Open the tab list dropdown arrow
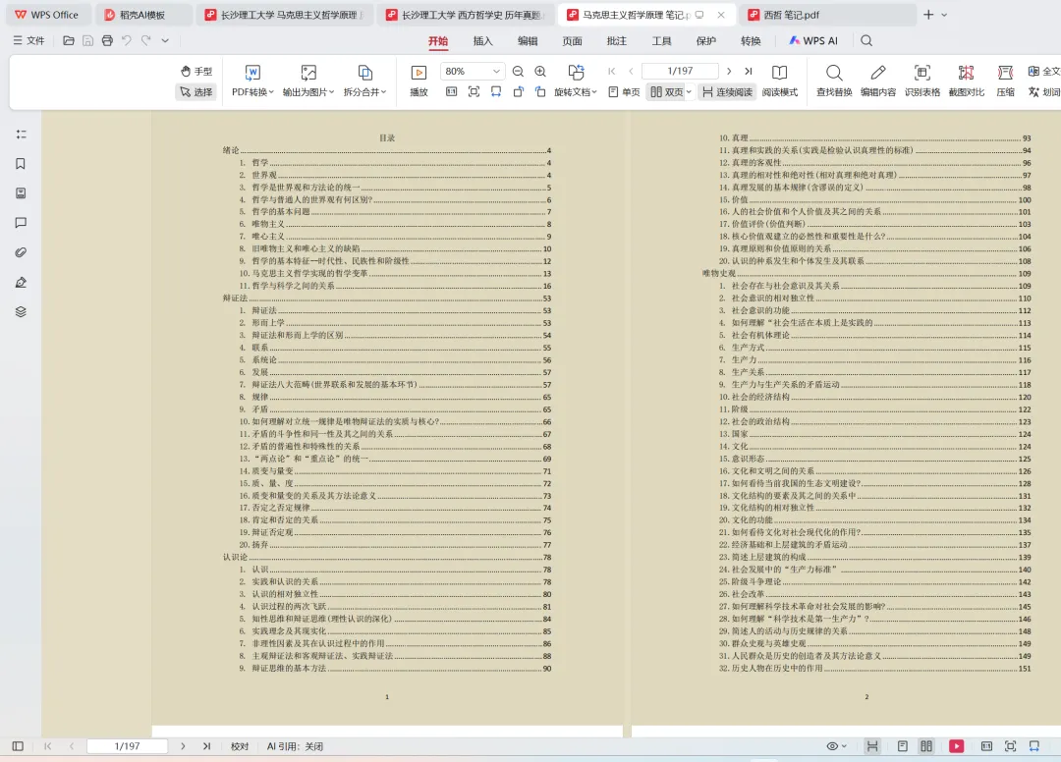 click(x=945, y=15)
